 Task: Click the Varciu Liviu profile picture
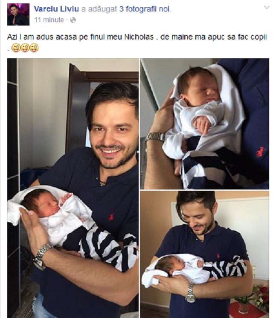coord(18,14)
